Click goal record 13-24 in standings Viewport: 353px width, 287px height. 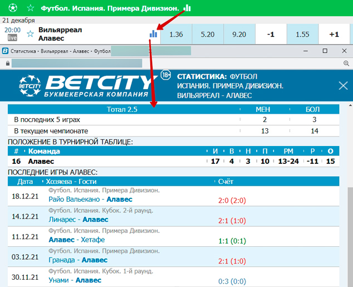pos(288,161)
